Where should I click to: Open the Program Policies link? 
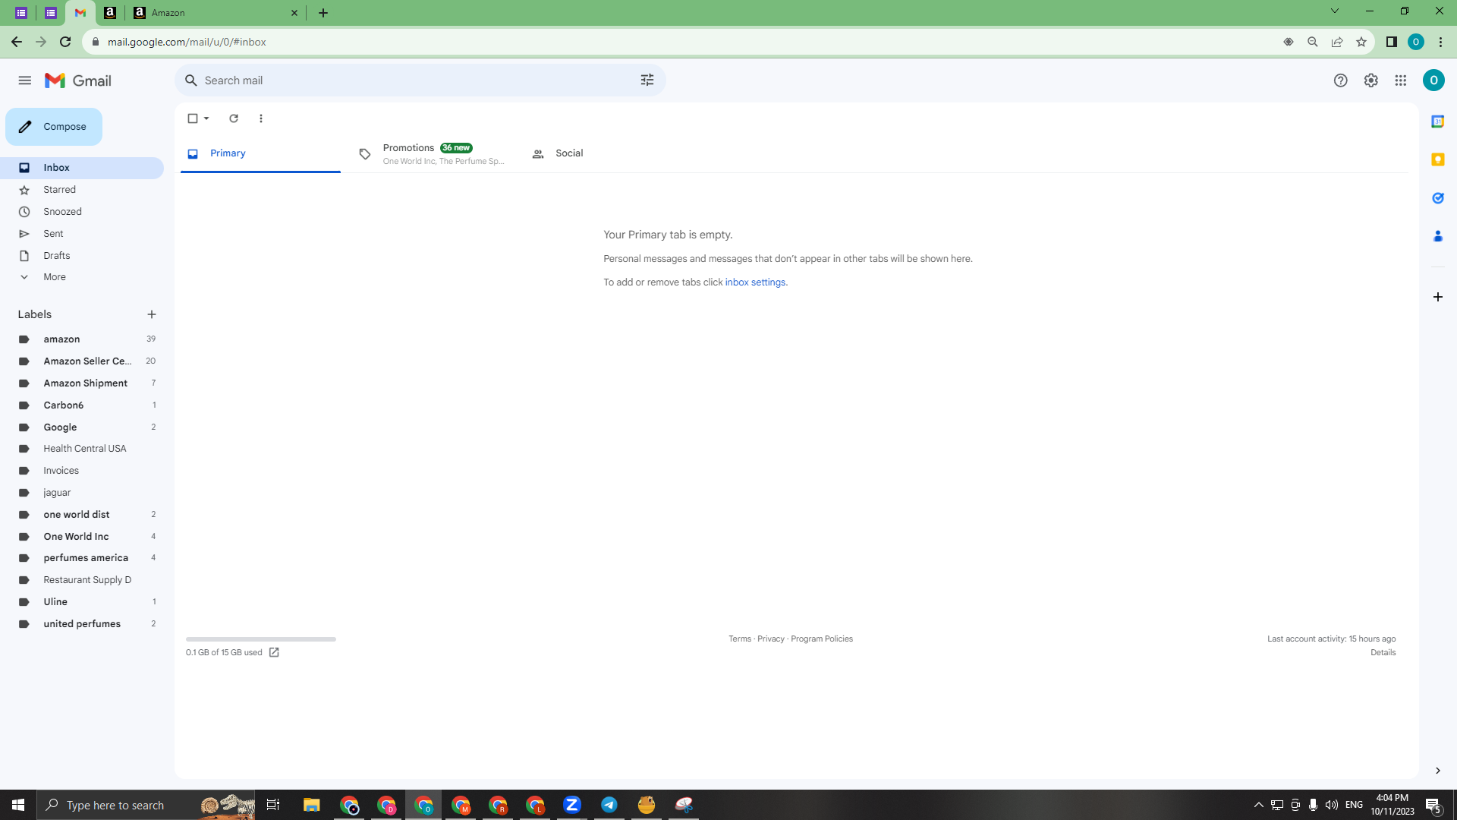pos(822,639)
